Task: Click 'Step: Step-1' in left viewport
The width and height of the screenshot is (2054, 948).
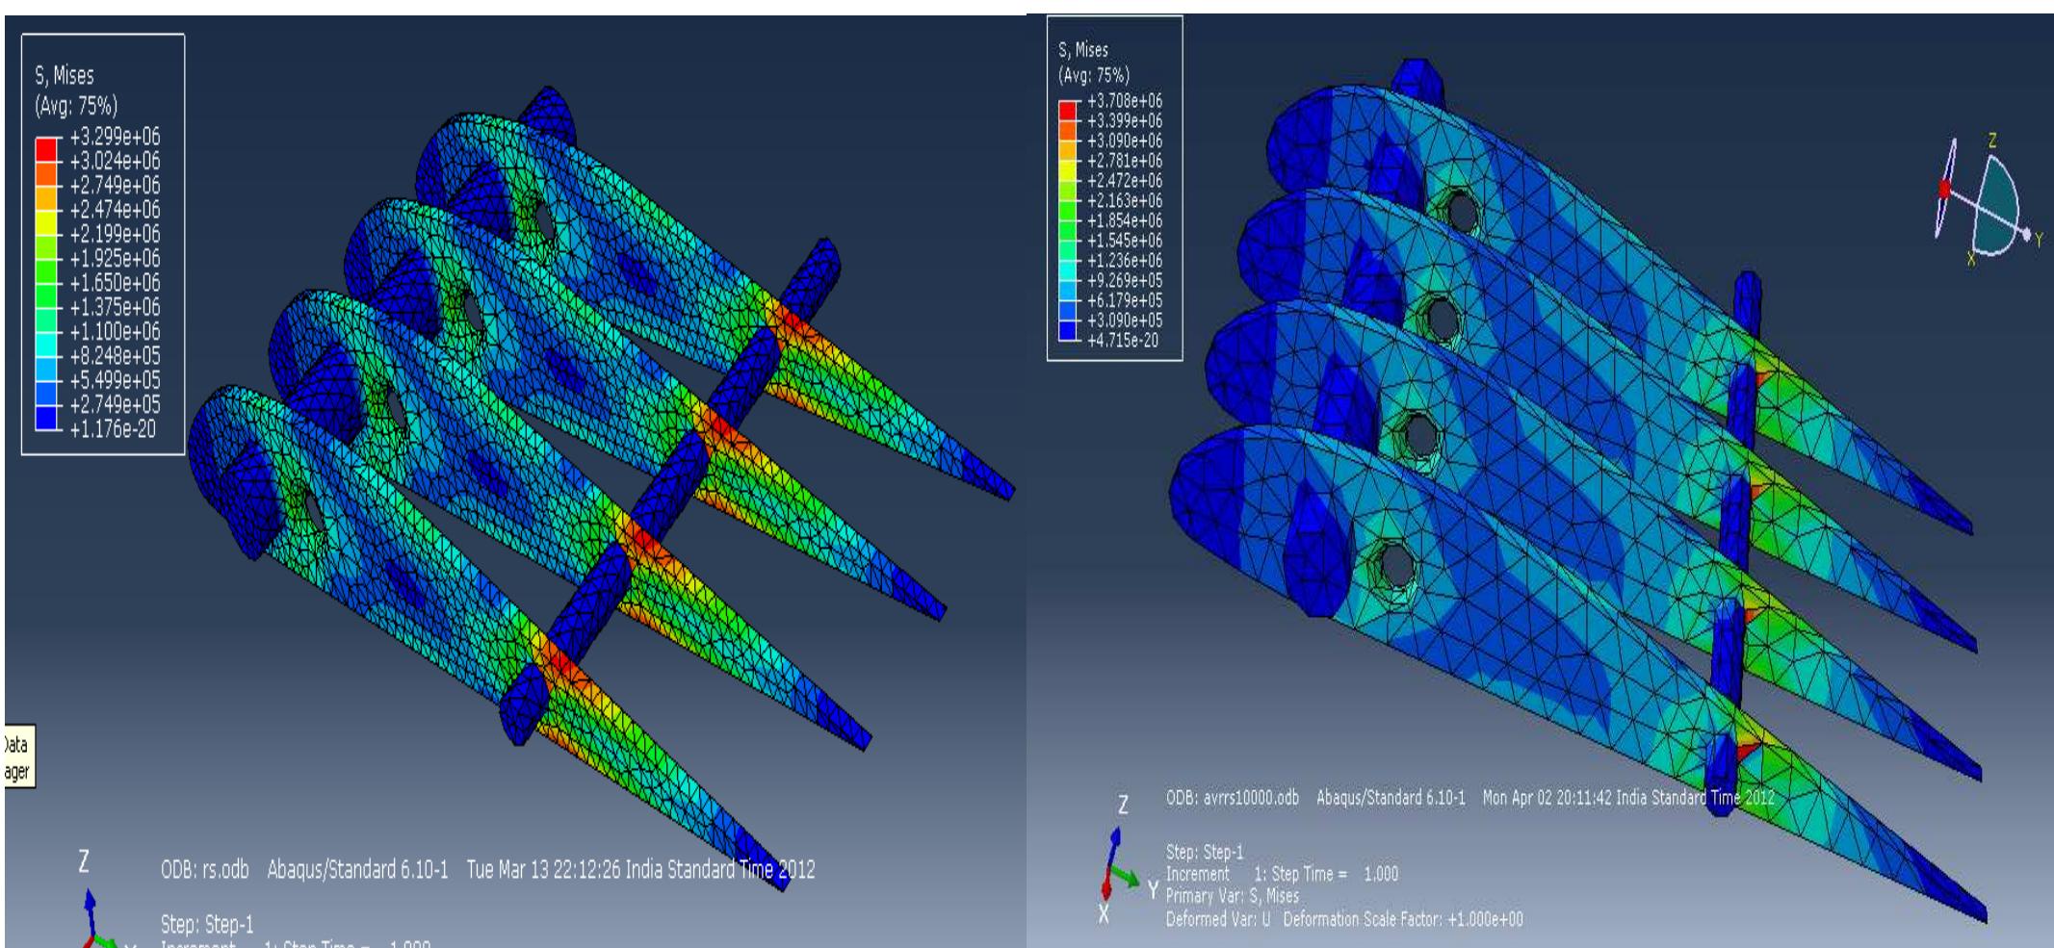Action: coord(206,924)
